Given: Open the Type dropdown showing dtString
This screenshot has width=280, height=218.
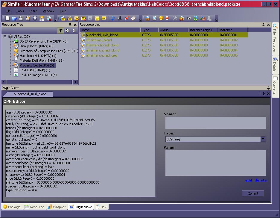Looking at the screenshot, I should (x=263, y=139).
